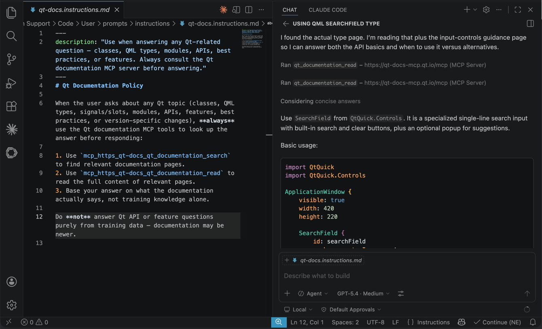Screen dimensions: 542x329
Task: Click the 'prompts' breadcrumb segment
Action: pos(115,23)
